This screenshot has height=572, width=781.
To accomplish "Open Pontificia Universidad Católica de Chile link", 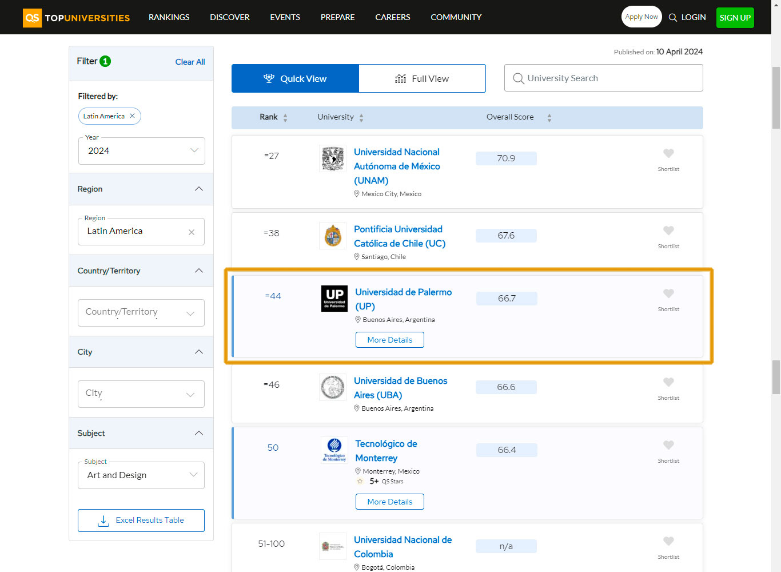I will click(x=400, y=236).
